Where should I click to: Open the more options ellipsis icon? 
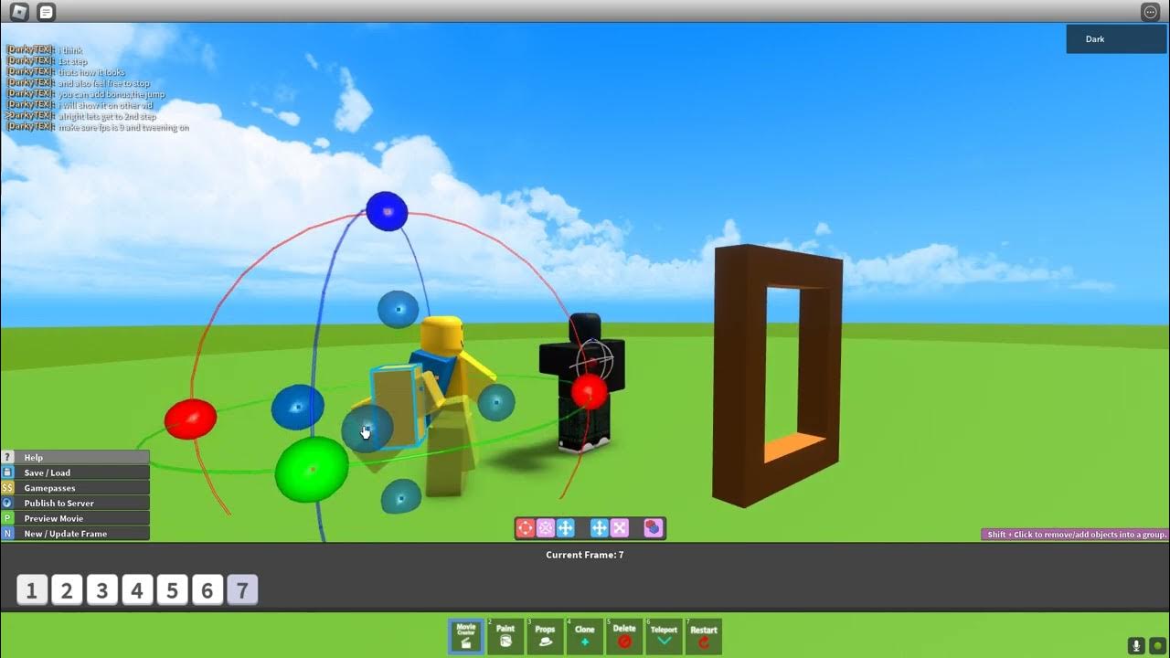[1150, 12]
